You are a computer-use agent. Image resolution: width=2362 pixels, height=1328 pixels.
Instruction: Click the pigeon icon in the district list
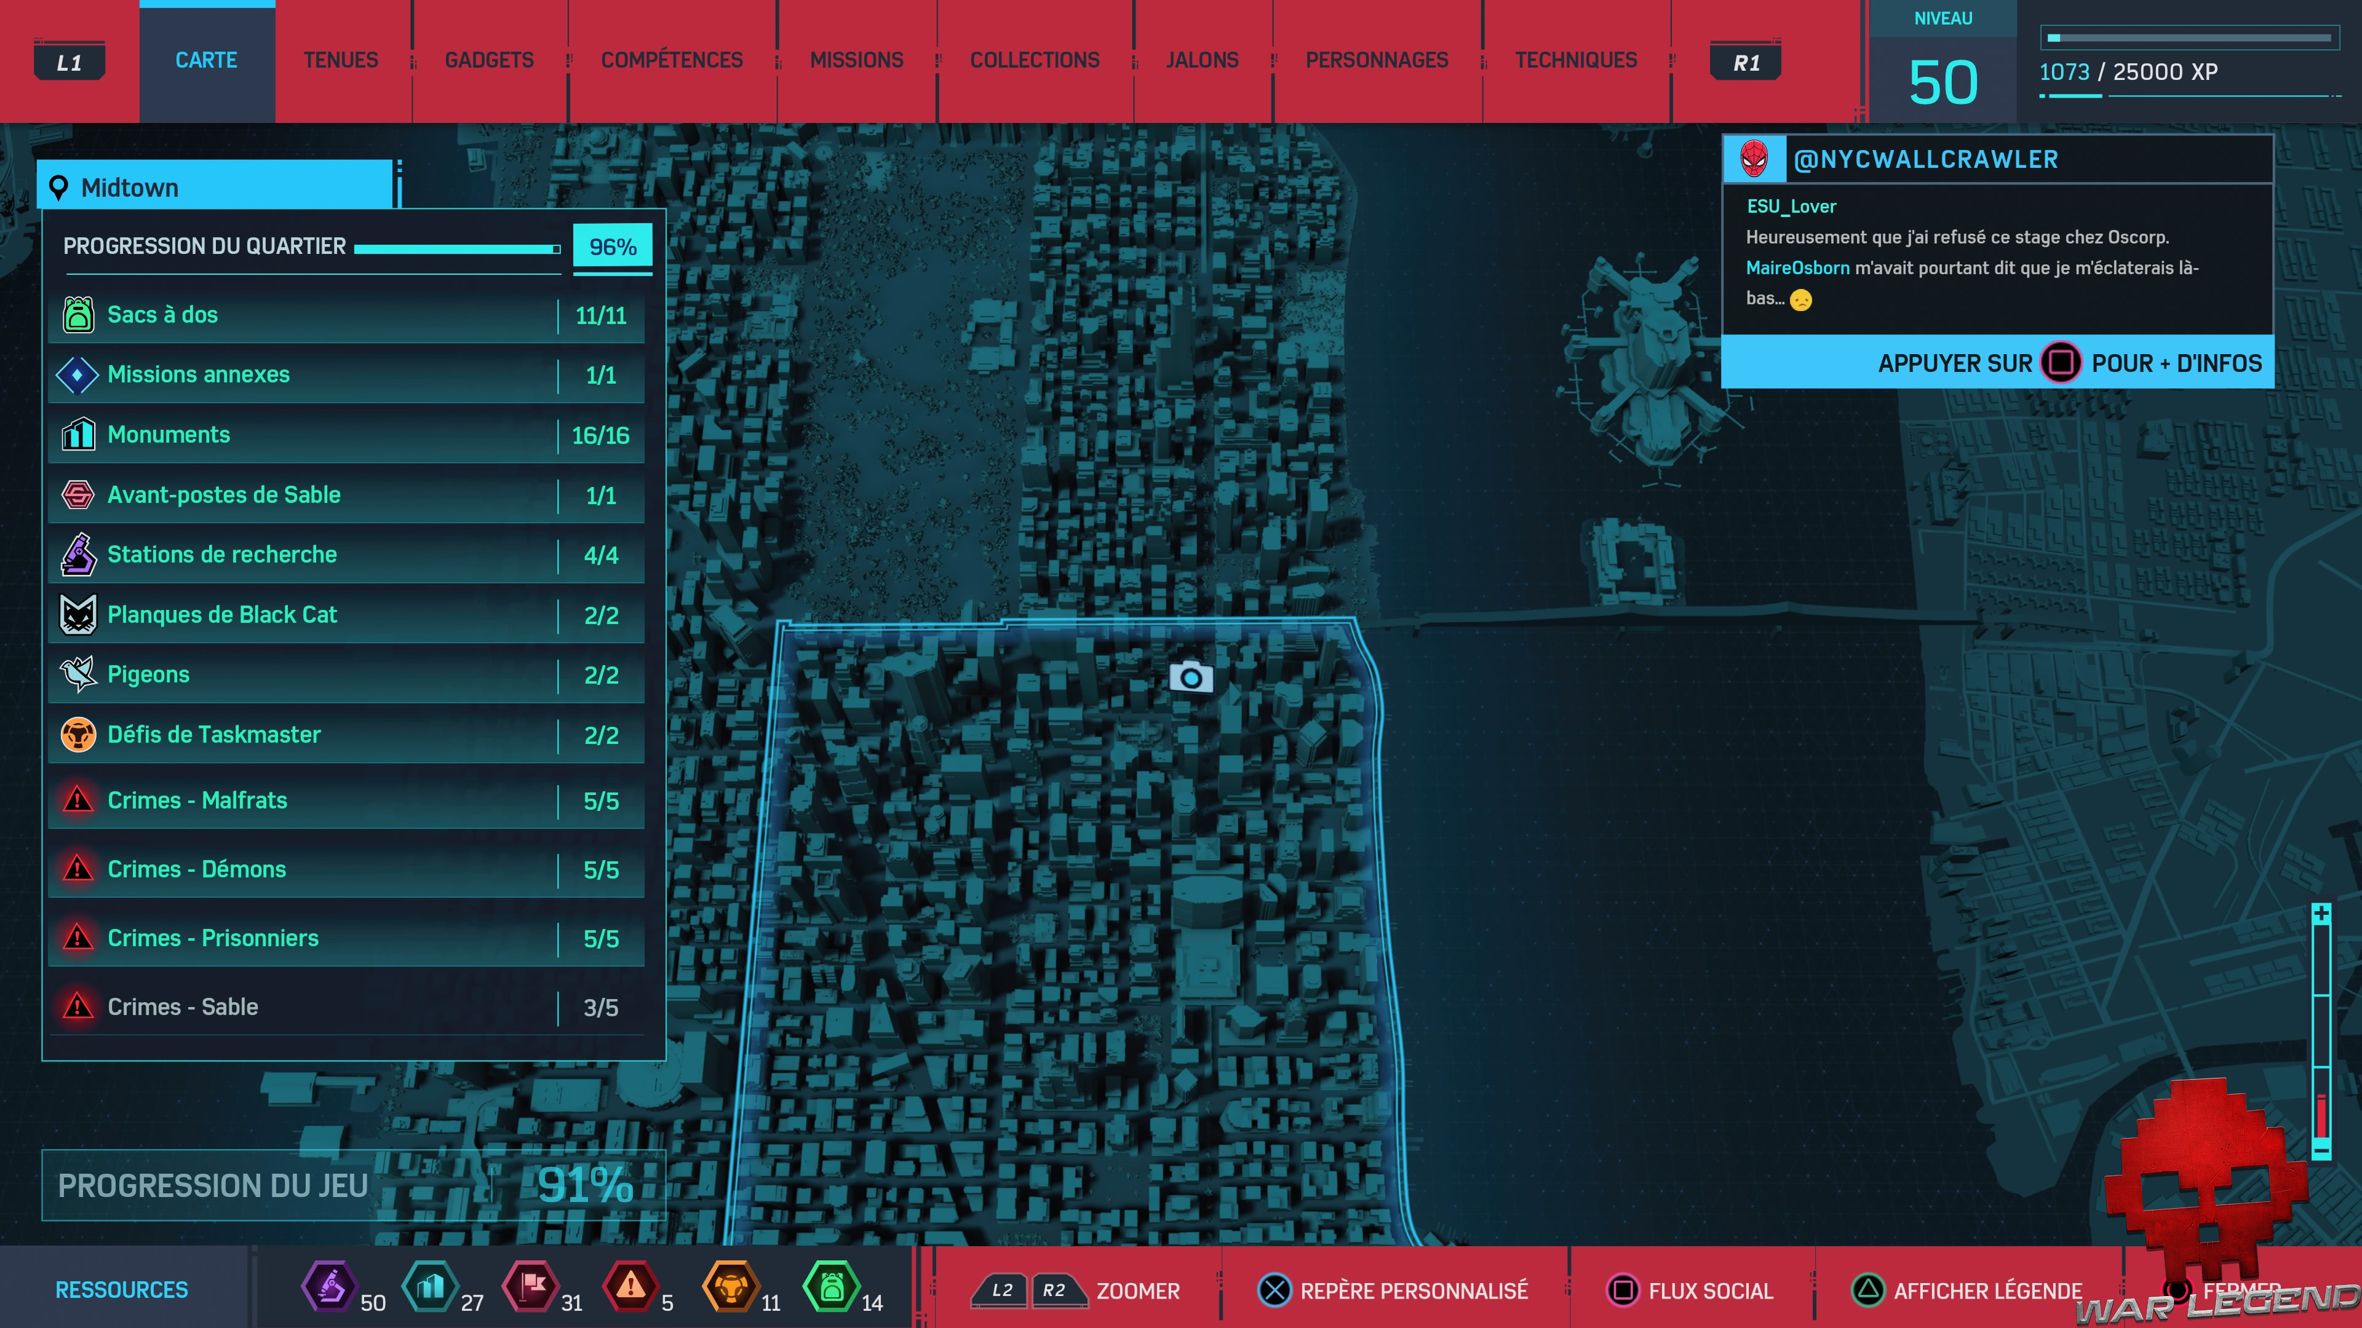coord(78,674)
